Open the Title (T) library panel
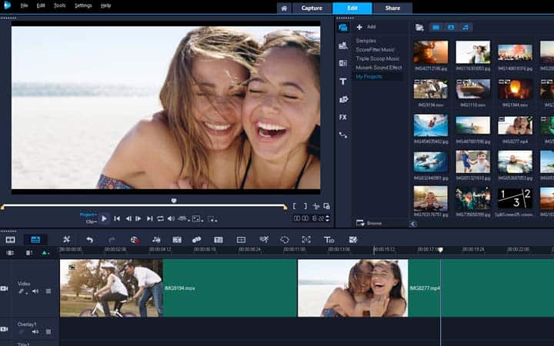This screenshot has height=346, width=554. [343, 81]
